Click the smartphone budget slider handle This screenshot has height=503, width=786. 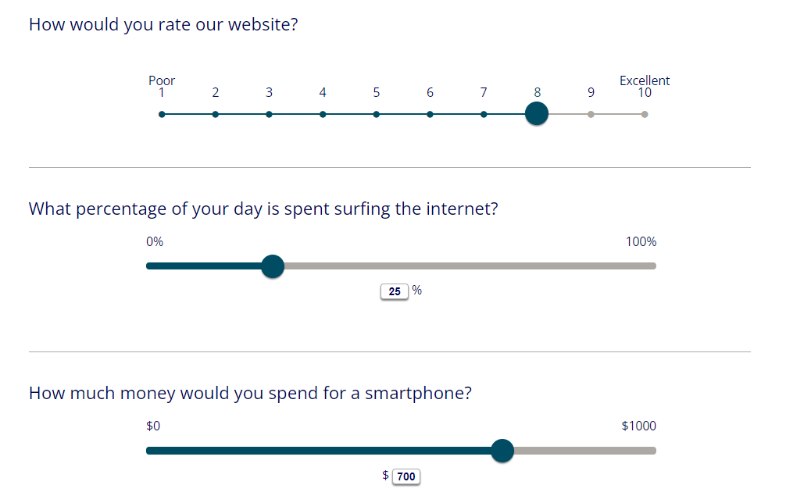pyautogui.click(x=502, y=451)
